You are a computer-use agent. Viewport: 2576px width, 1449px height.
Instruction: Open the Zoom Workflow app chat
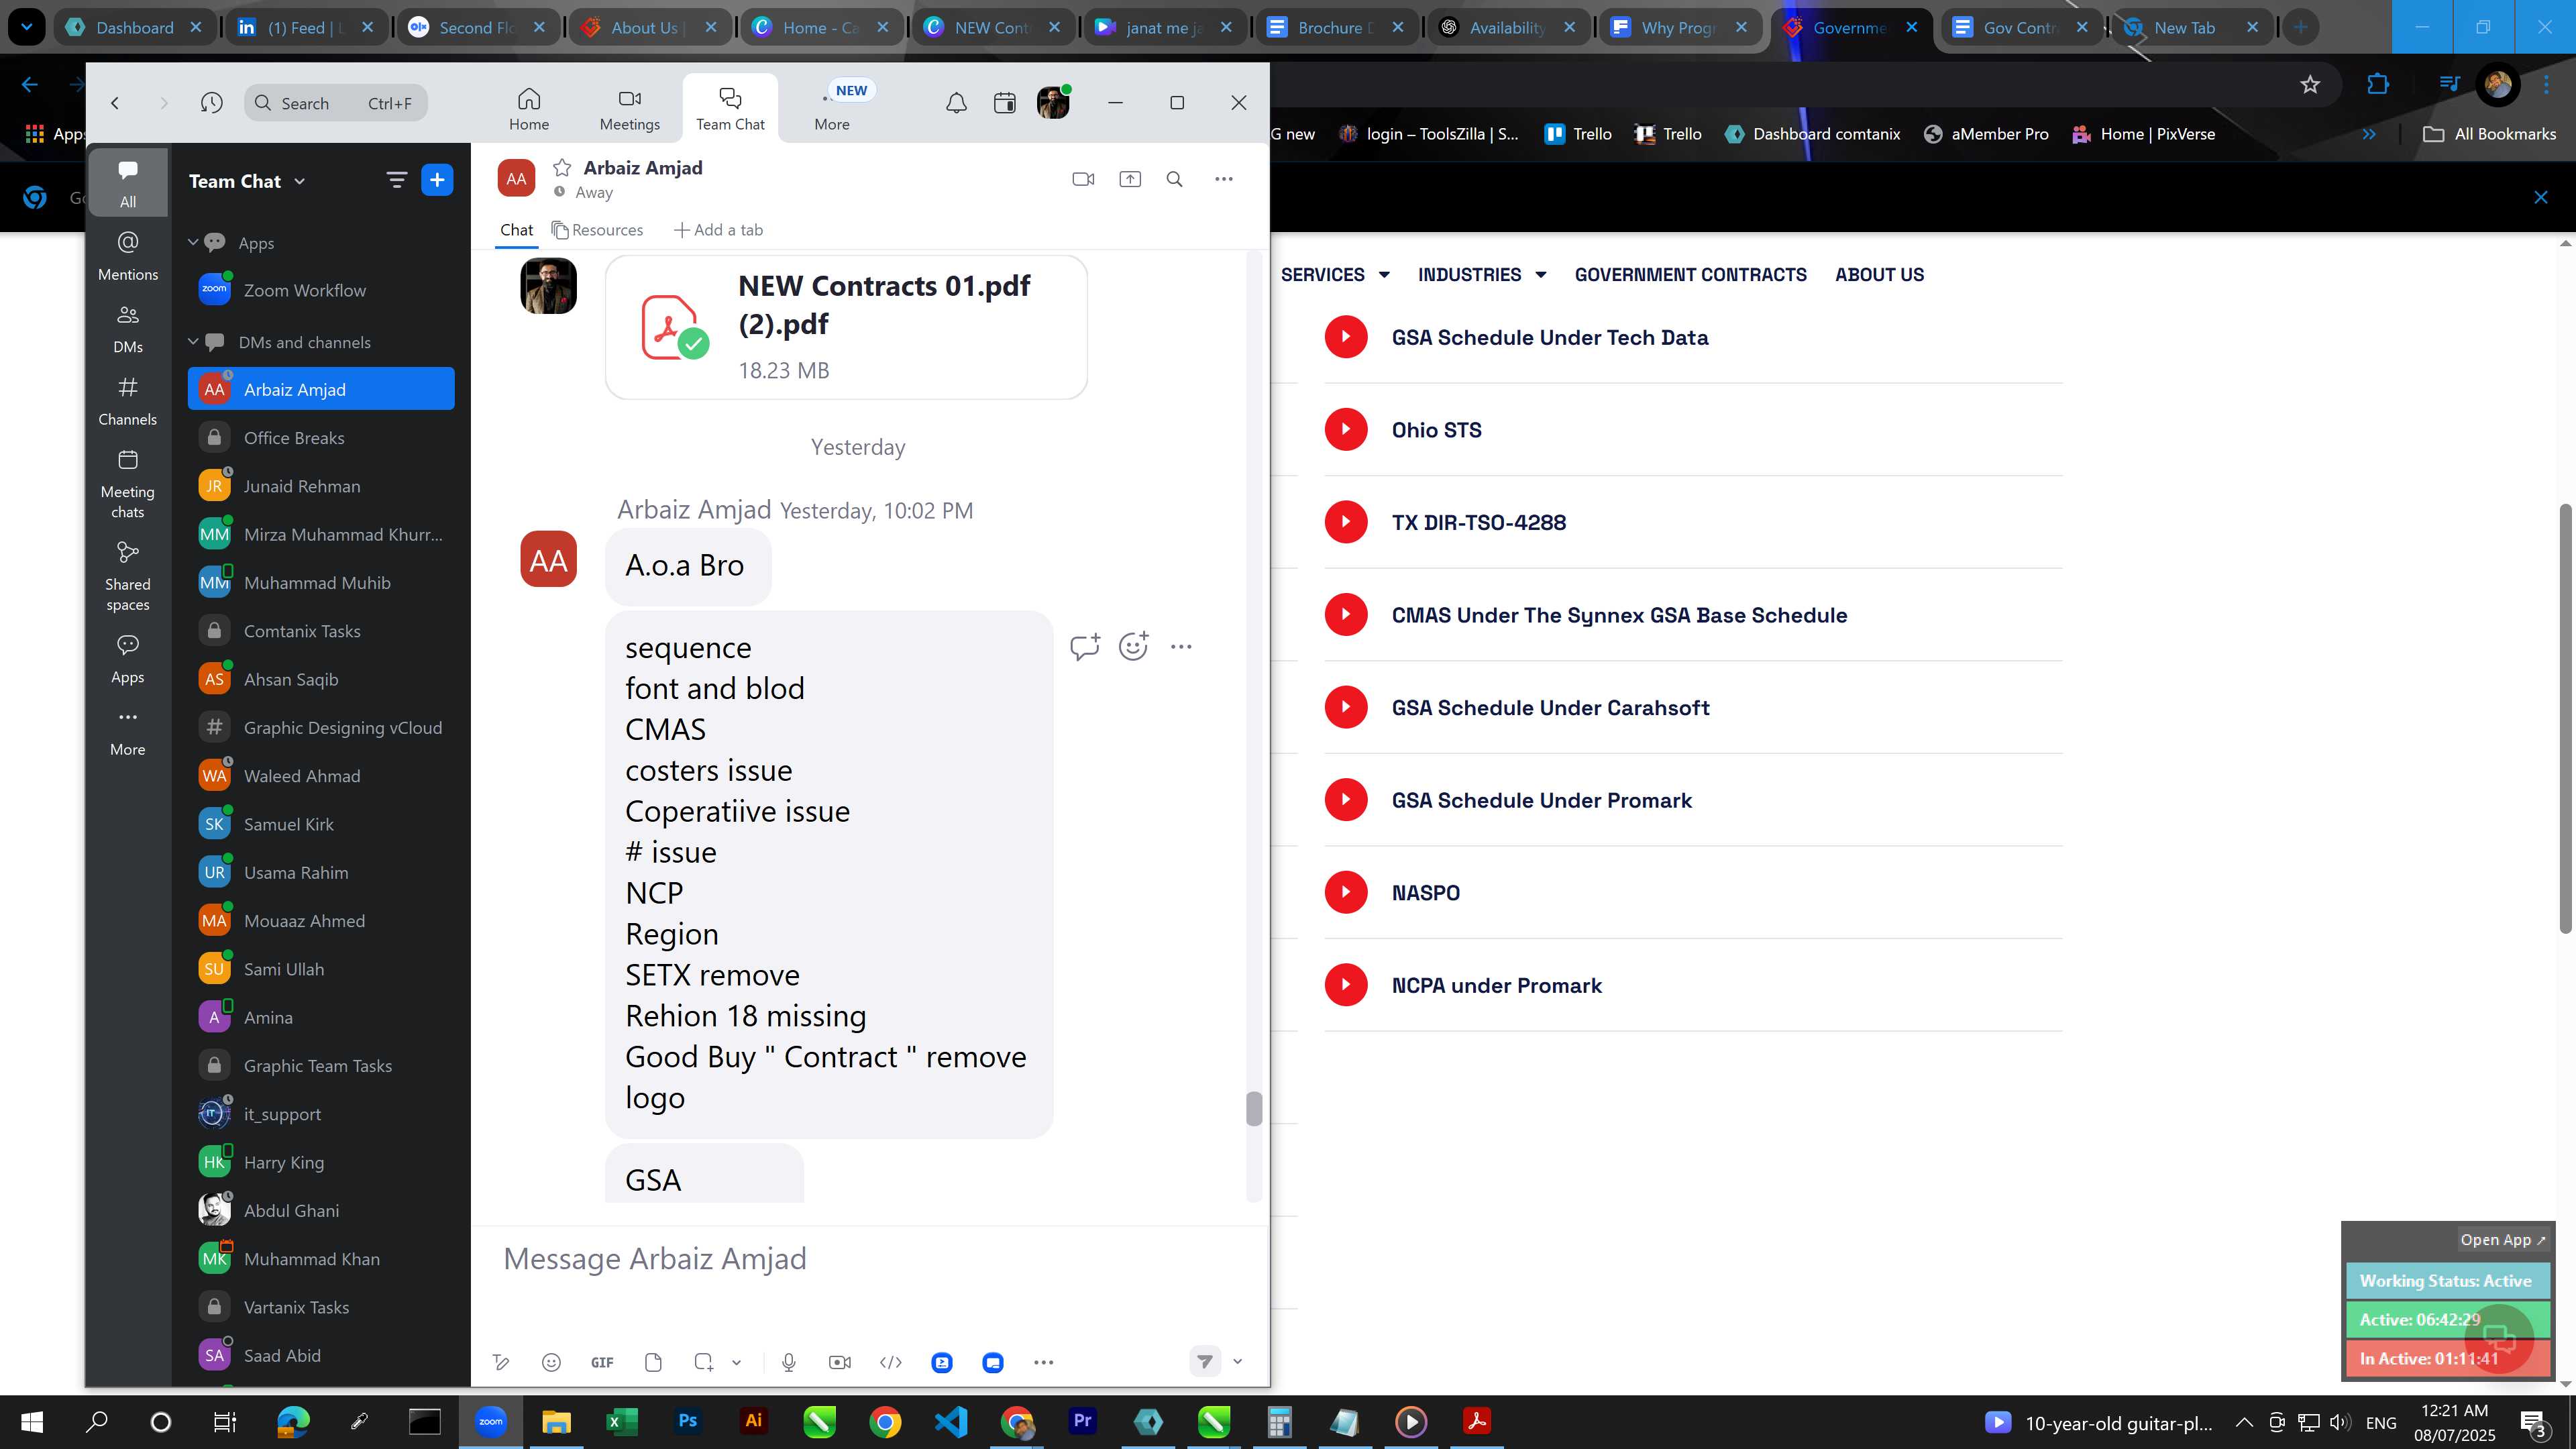click(x=321, y=290)
